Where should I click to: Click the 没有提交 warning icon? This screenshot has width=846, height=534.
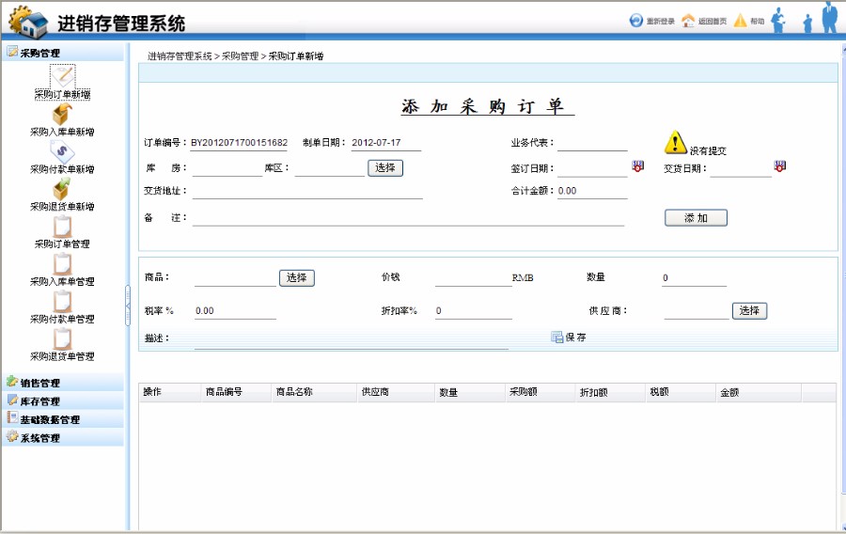coord(676,142)
